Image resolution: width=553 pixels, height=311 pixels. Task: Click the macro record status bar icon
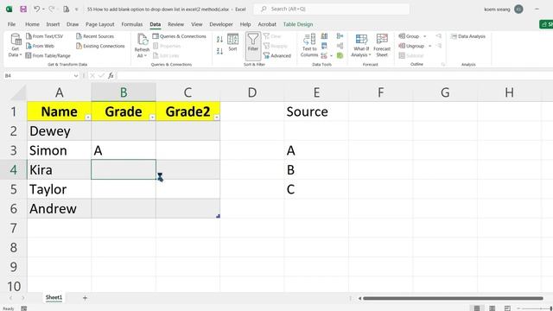[23, 308]
